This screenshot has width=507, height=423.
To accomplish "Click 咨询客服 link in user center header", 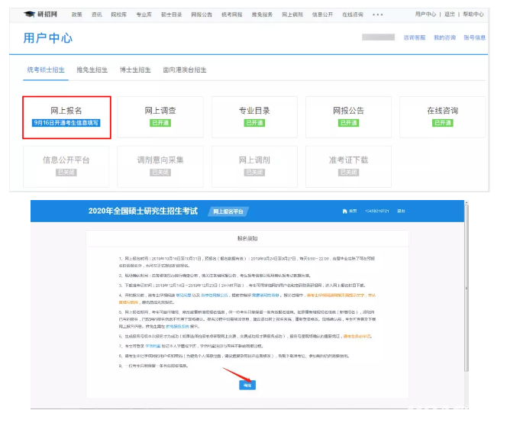I will coord(415,37).
